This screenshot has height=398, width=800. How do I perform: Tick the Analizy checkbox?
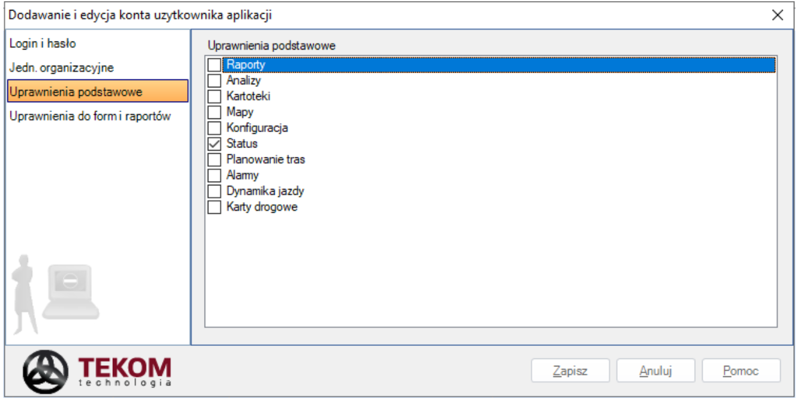click(214, 81)
